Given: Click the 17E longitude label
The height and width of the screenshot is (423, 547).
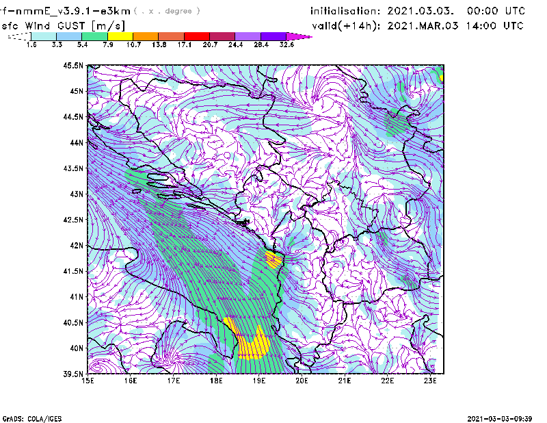Looking at the screenshot, I should (174, 381).
